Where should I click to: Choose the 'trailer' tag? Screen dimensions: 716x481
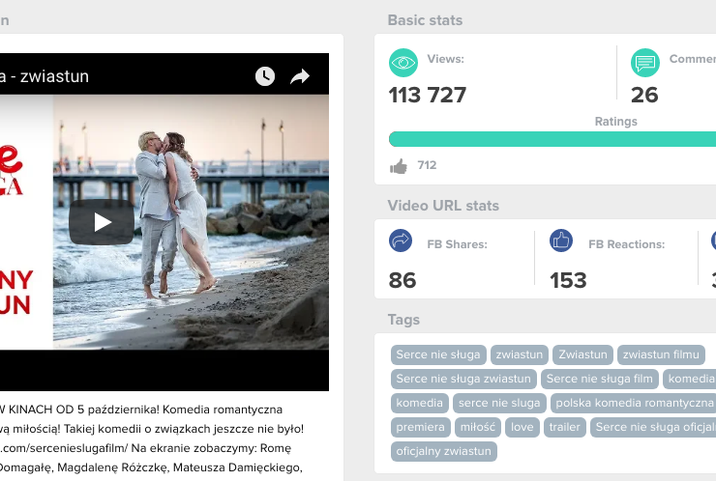tap(564, 427)
